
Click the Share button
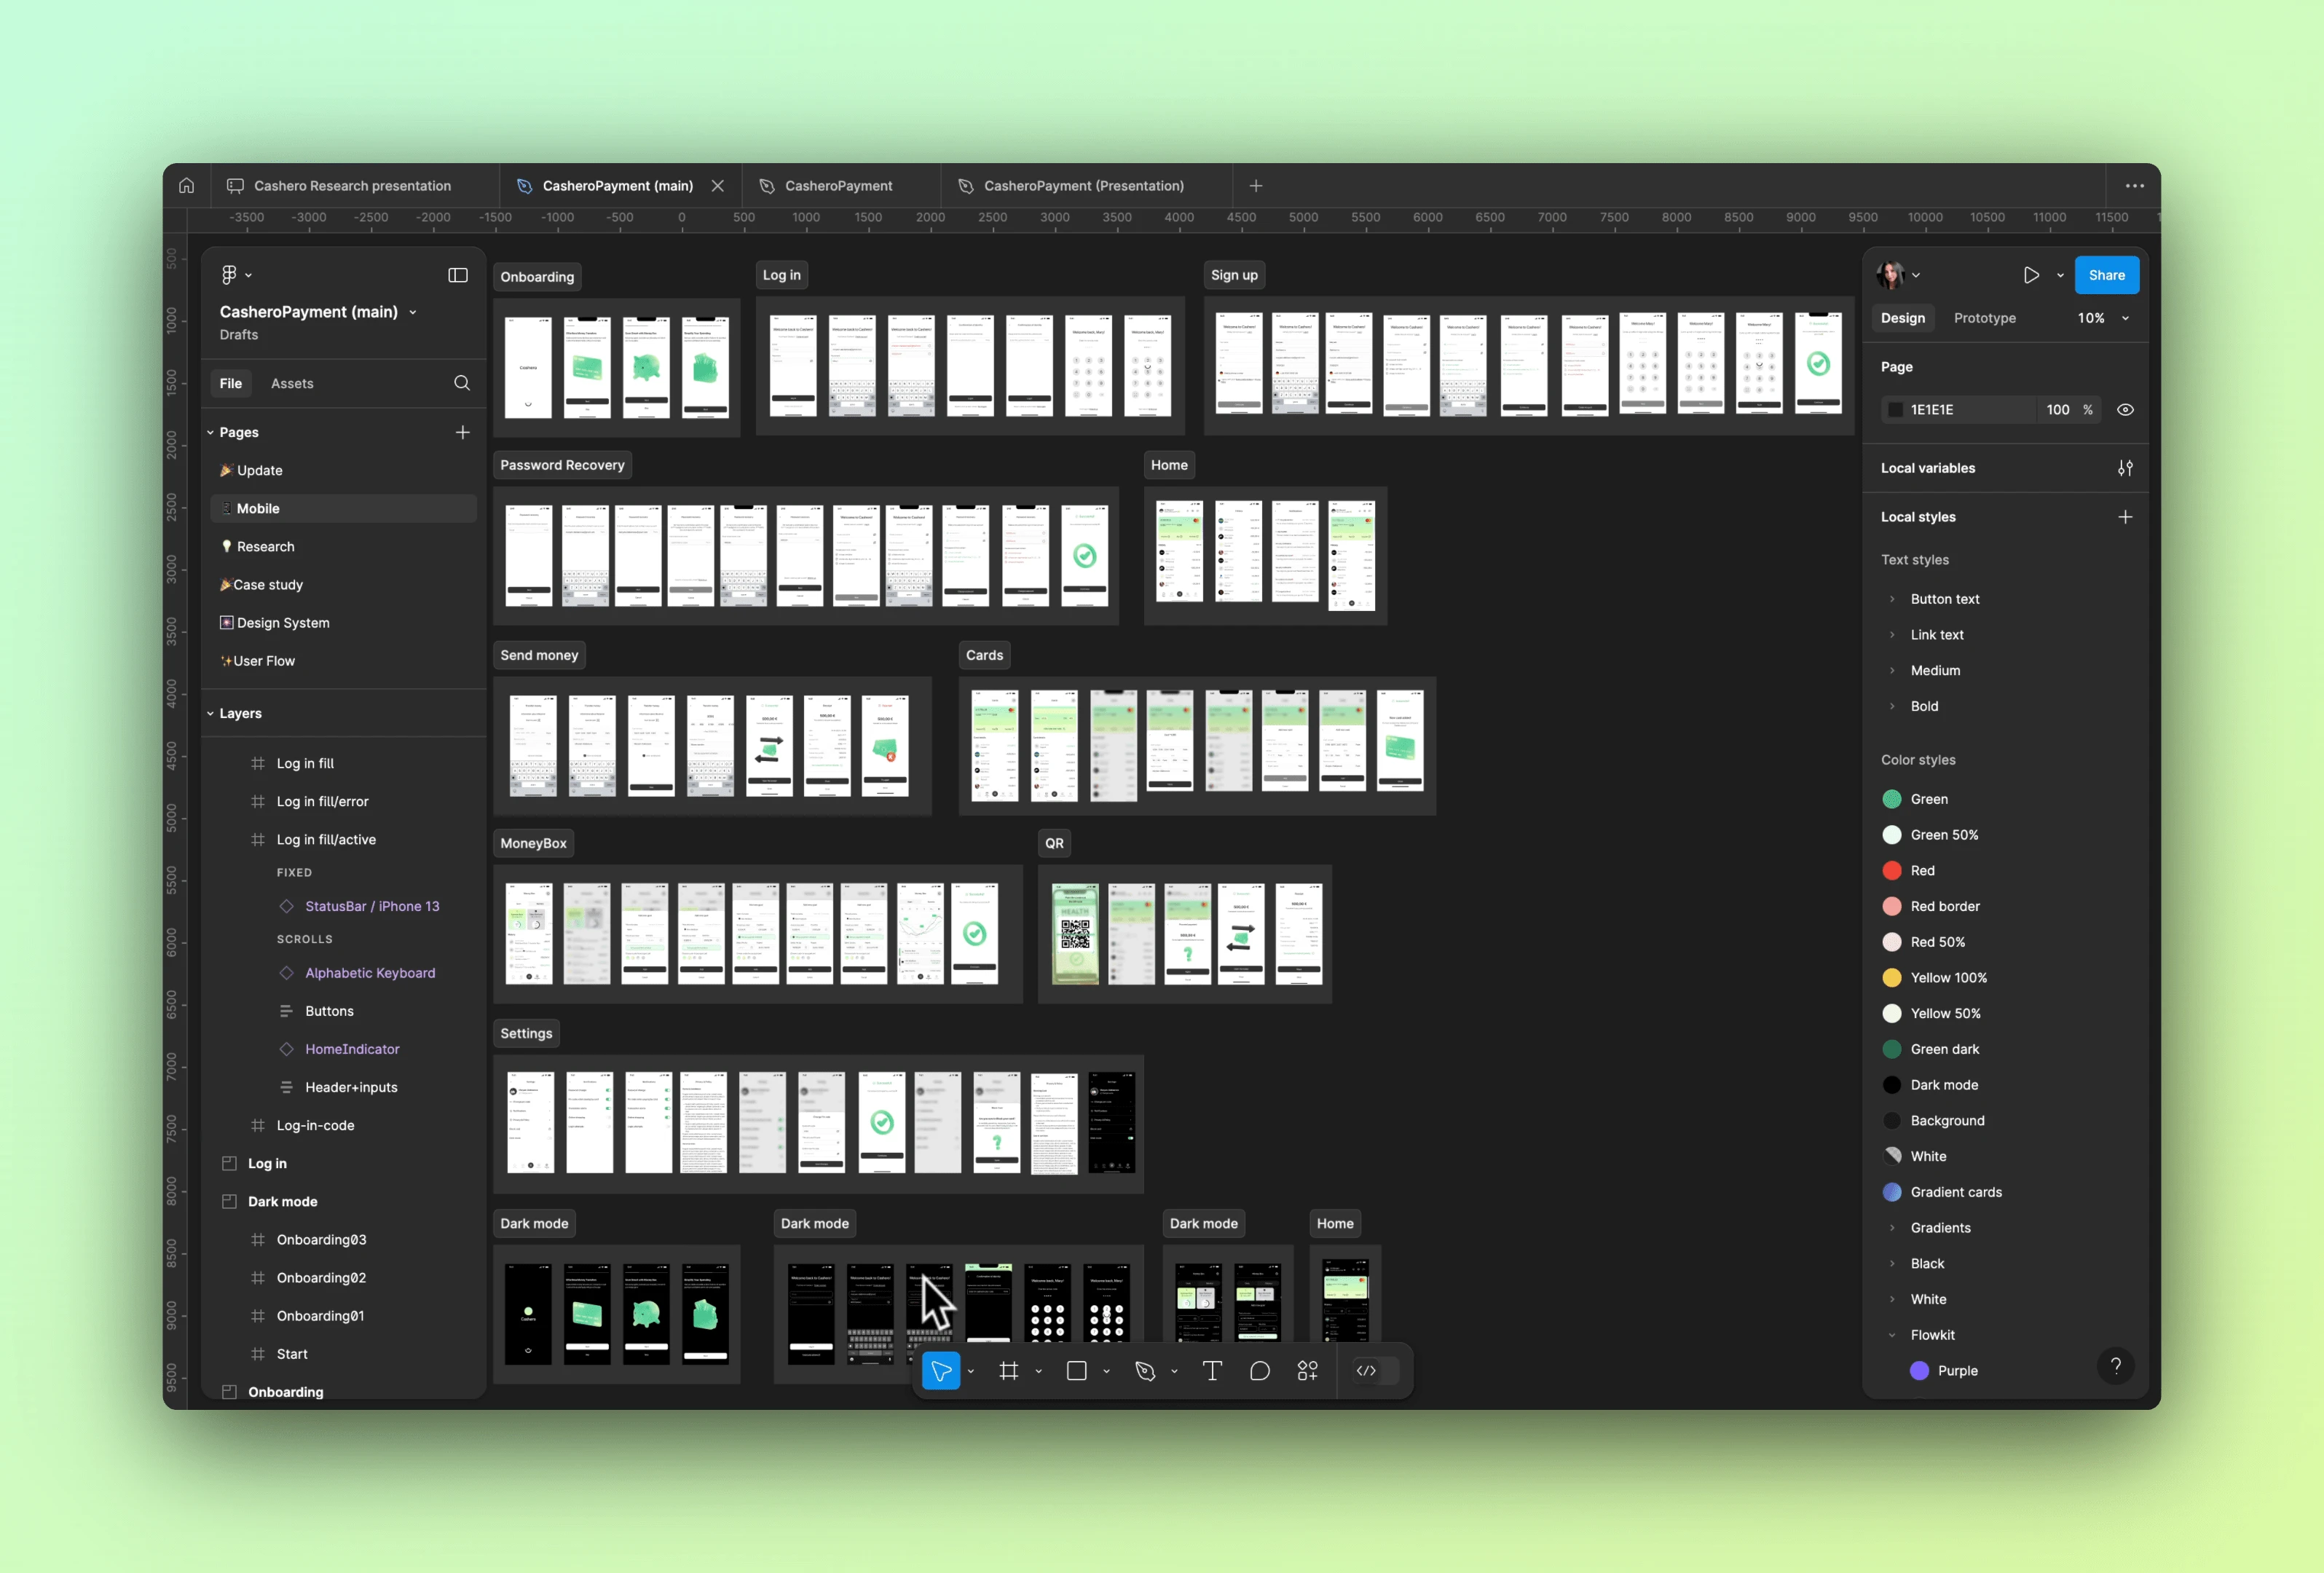click(x=2106, y=274)
